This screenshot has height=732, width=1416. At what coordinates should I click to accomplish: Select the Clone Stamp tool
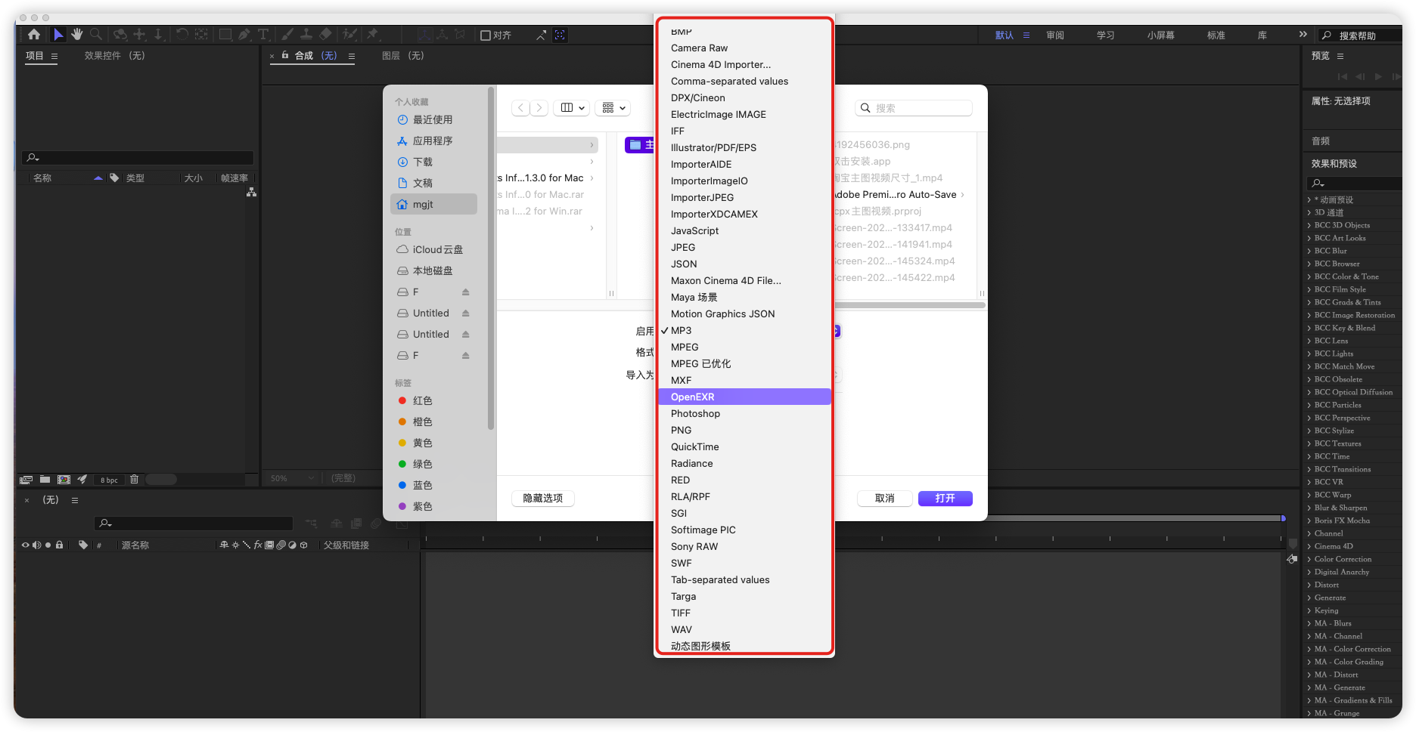tap(306, 35)
